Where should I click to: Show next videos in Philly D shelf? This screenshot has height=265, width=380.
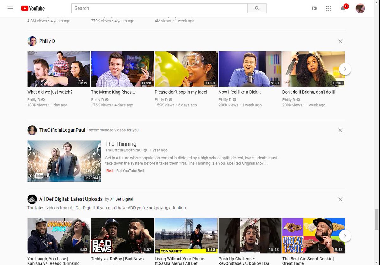click(x=345, y=69)
